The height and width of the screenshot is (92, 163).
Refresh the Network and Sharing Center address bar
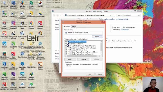point(113,15)
